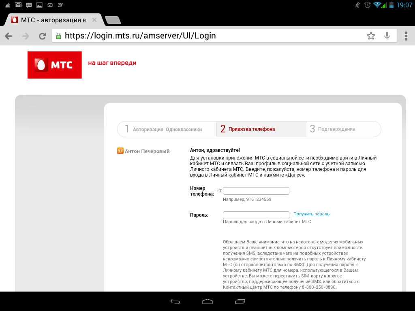Open the picture notification icon in status bar

coord(39,5)
